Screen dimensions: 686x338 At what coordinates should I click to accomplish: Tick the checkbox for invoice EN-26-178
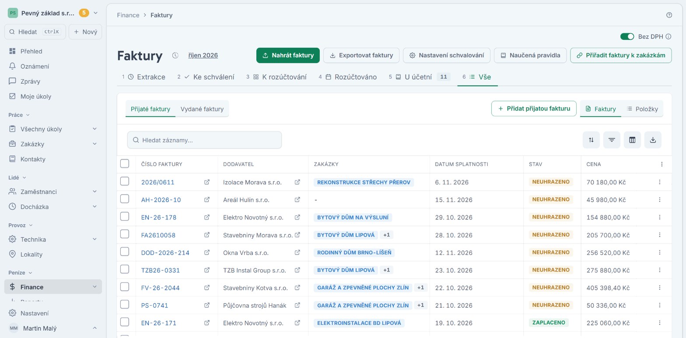(125, 216)
